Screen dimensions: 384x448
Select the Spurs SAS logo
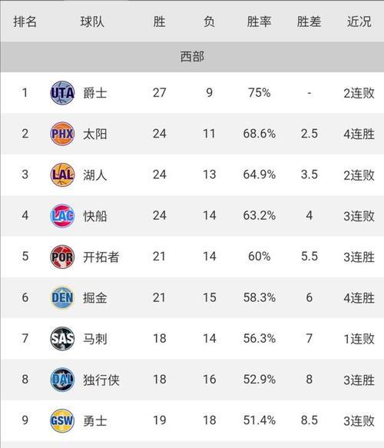click(x=62, y=339)
